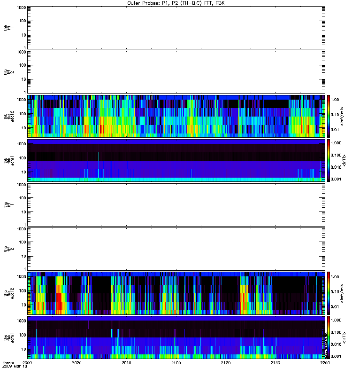Click the 0.100 value on thc scm1 color bar
The width and height of the screenshot is (352, 376).
tap(336, 332)
